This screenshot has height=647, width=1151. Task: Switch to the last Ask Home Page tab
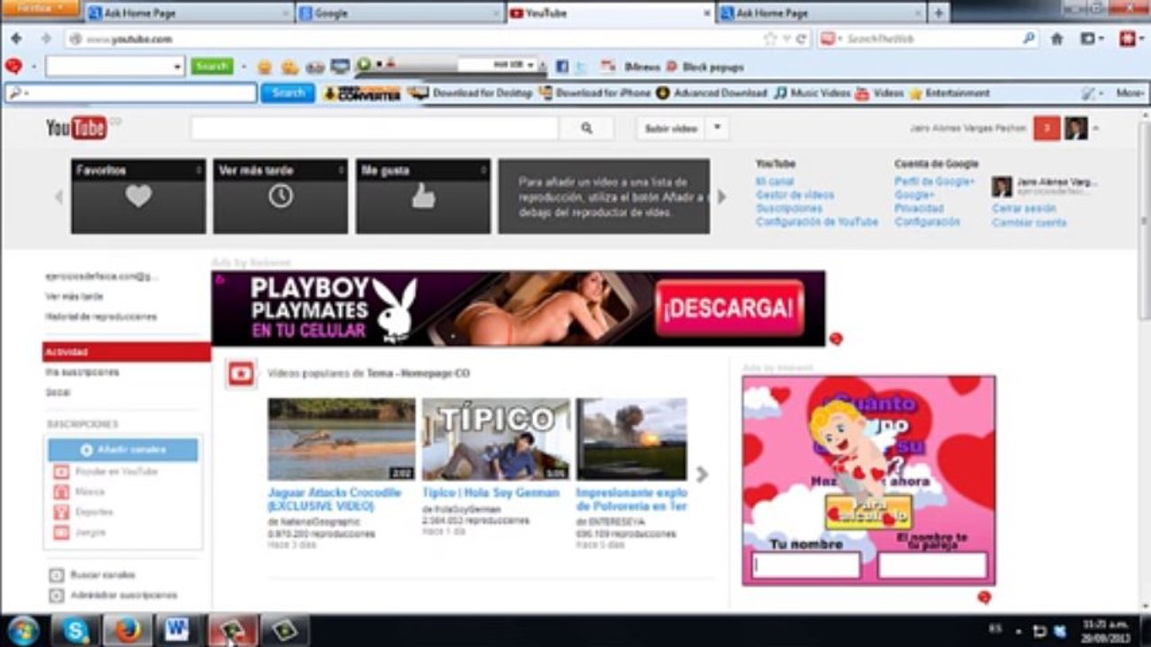(x=821, y=13)
